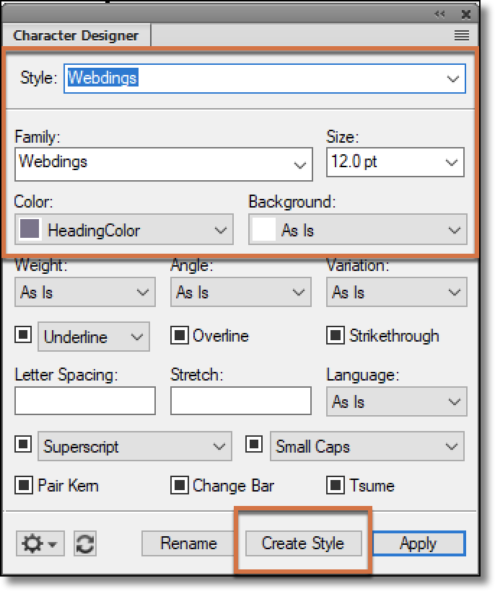Open the Small Caps type dropdown
Viewport: 495px width, 591px height.
tap(367, 446)
